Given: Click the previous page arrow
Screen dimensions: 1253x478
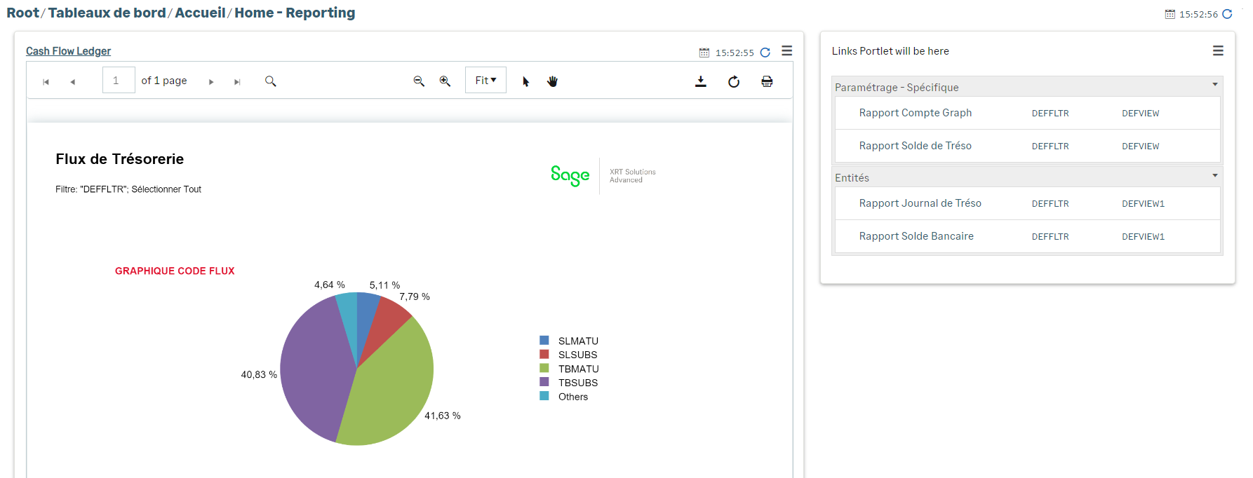Looking at the screenshot, I should coord(72,82).
